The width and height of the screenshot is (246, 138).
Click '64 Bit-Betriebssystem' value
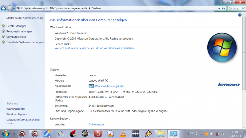[x=101, y=106]
